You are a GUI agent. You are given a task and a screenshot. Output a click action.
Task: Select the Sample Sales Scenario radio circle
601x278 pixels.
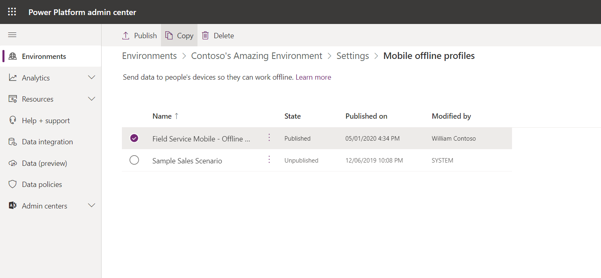tap(134, 160)
